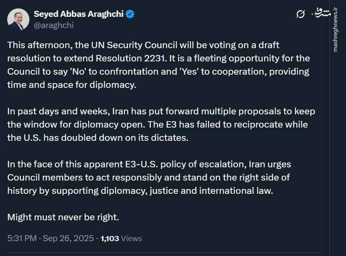
Task: Click the paragraph starting 'This afternoon'
Action: click(x=158, y=65)
